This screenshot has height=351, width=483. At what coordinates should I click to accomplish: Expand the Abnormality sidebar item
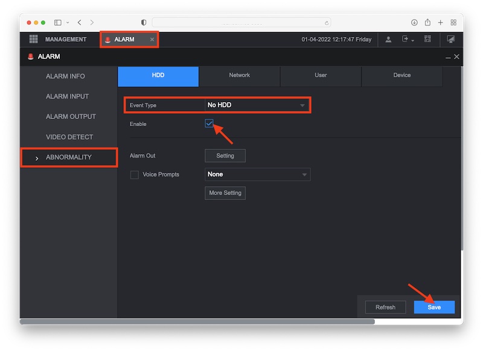(x=68, y=157)
